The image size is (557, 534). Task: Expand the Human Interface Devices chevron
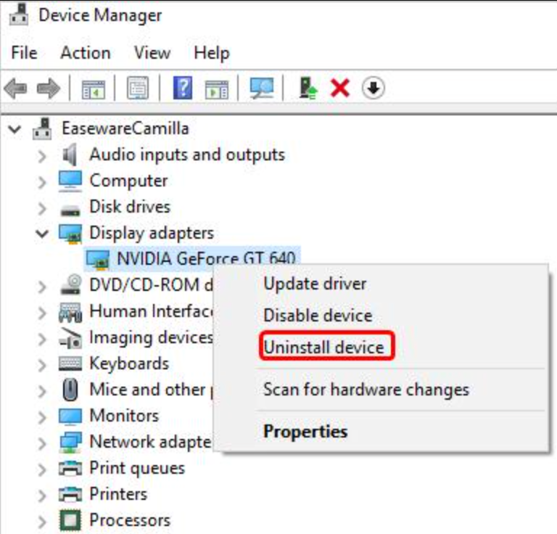42,313
